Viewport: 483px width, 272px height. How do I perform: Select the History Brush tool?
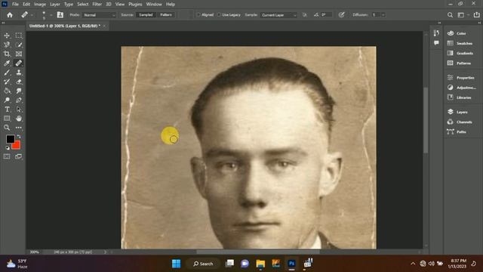(7, 82)
